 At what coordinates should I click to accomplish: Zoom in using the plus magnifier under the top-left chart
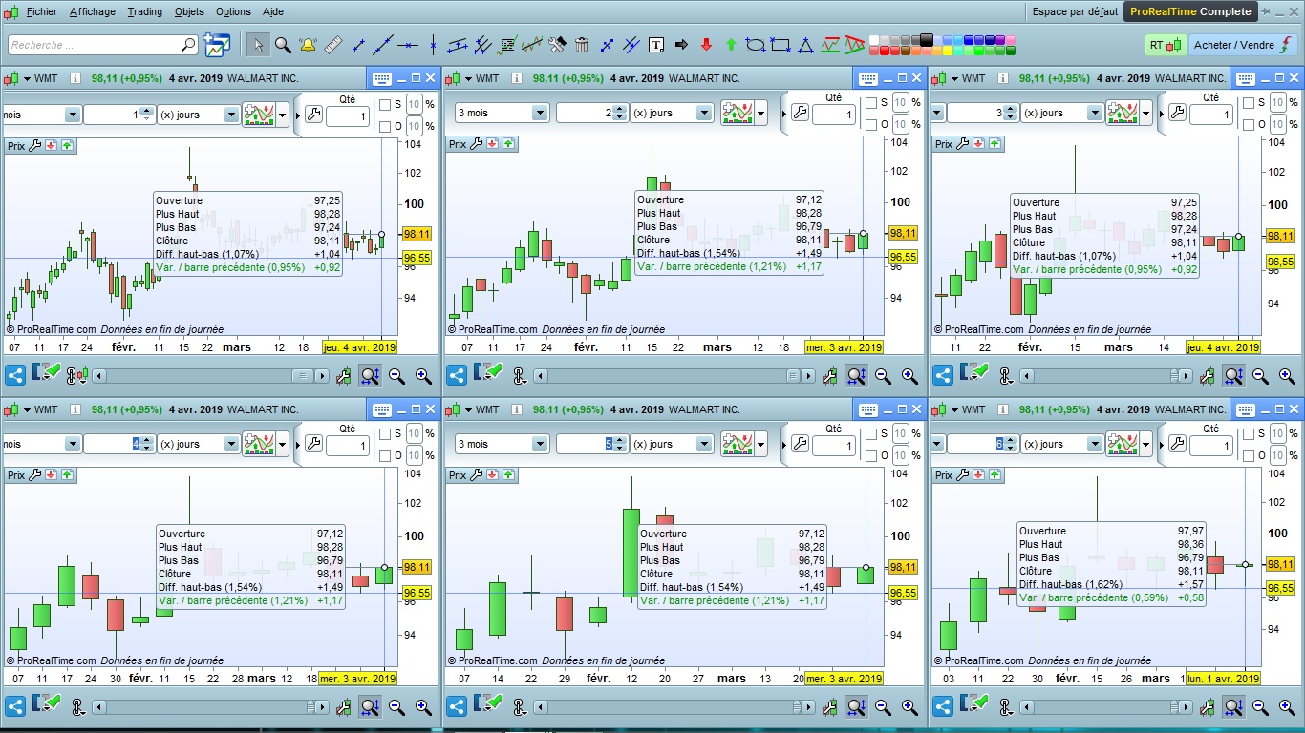(x=423, y=376)
